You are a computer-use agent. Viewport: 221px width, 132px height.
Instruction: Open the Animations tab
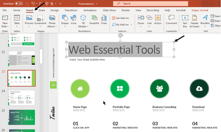point(90,10)
